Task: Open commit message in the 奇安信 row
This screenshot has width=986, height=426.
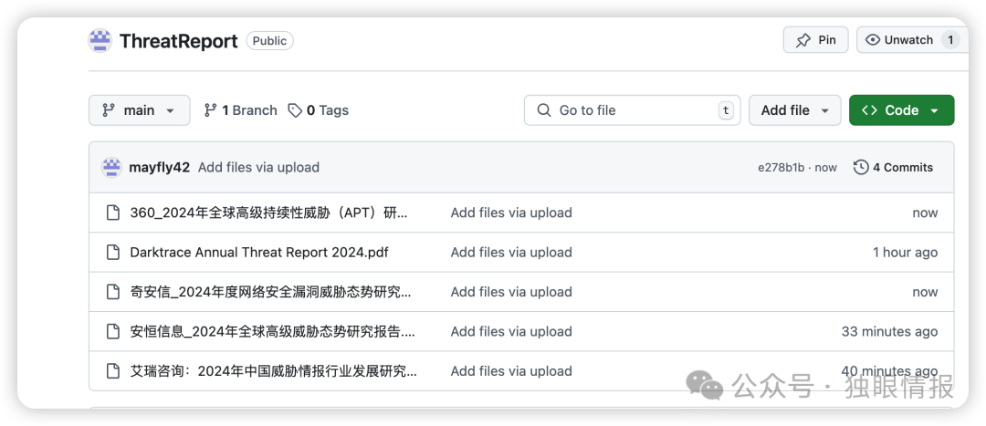Action: (x=511, y=292)
